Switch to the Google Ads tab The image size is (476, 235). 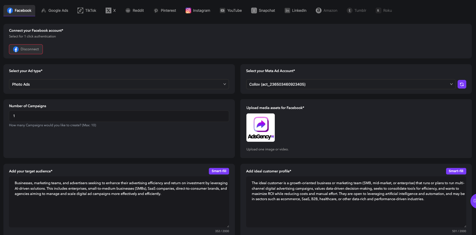tap(55, 10)
